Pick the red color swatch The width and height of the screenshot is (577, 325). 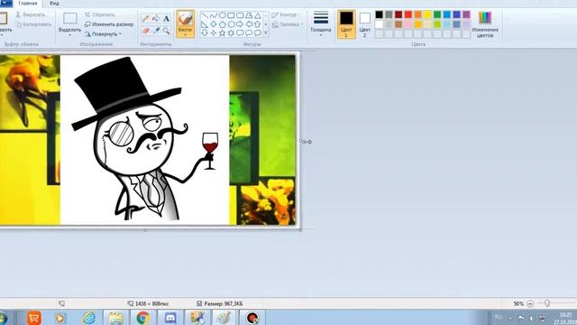[408, 14]
